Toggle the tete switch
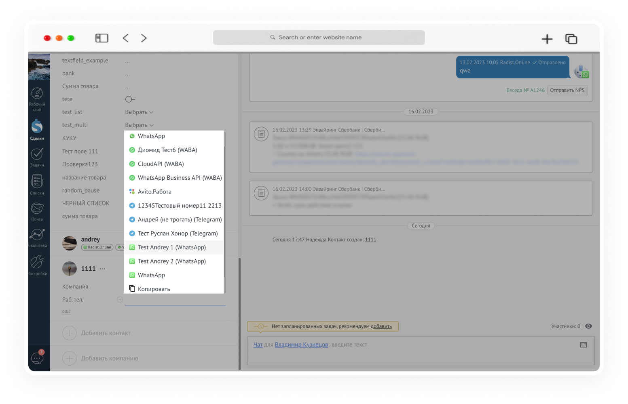 [130, 99]
